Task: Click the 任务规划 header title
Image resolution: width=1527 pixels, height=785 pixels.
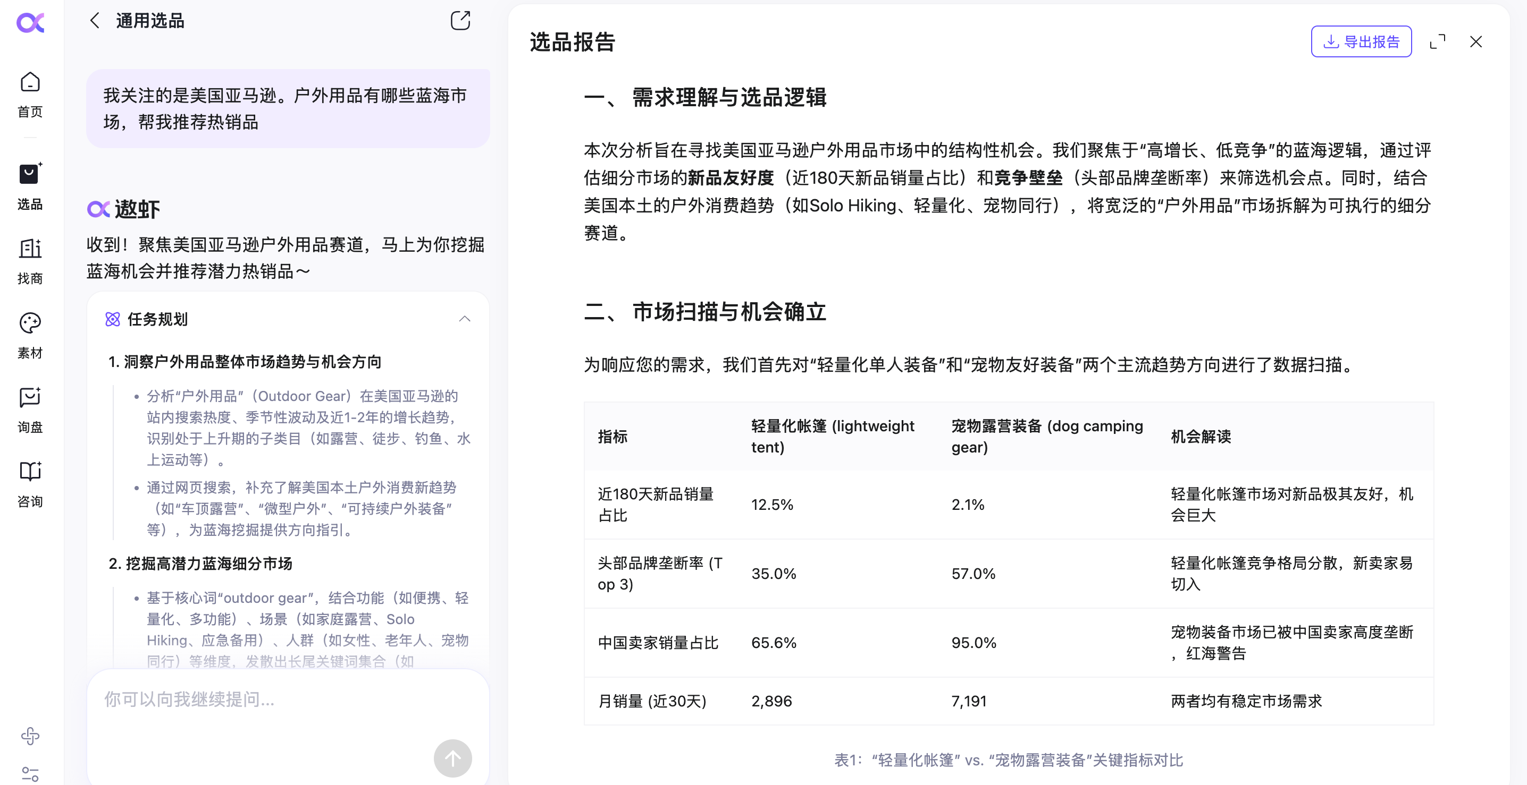Action: coord(157,319)
